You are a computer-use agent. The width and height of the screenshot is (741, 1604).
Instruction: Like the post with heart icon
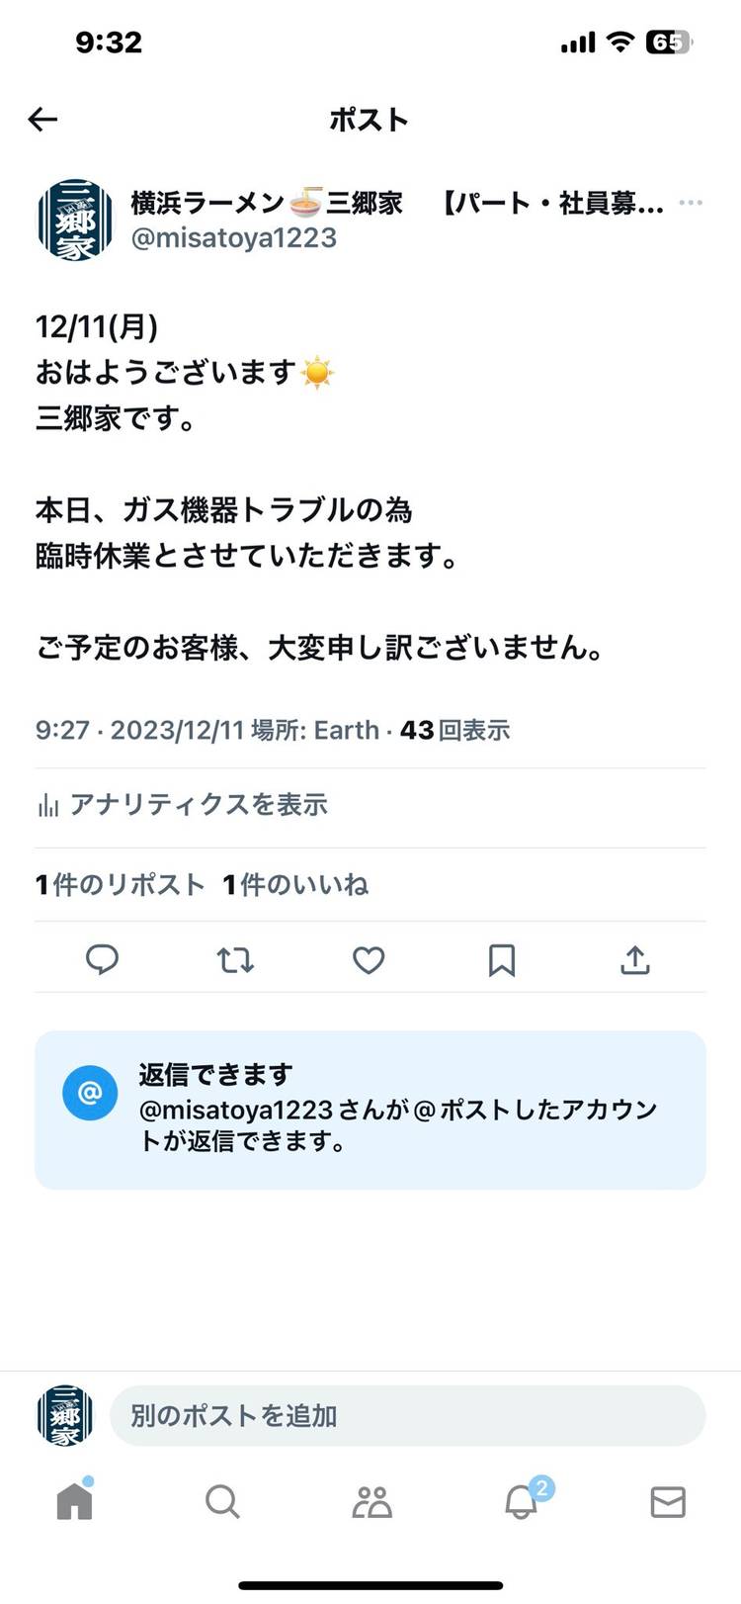coord(369,959)
